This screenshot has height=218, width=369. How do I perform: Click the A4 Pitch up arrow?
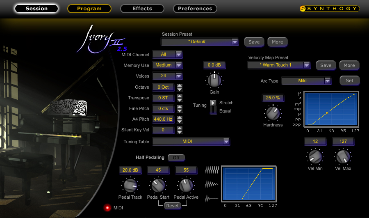tap(180, 117)
